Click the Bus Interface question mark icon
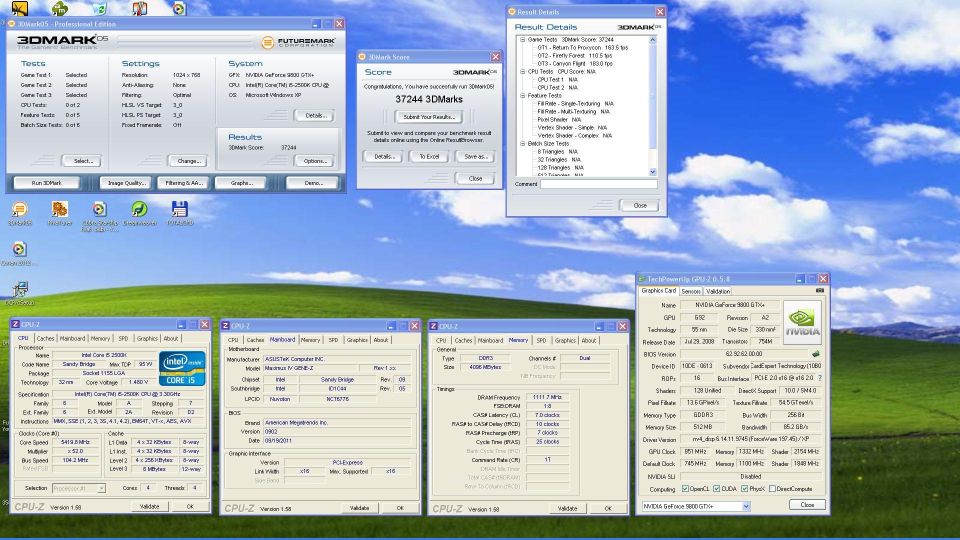960x540 pixels. [x=820, y=378]
